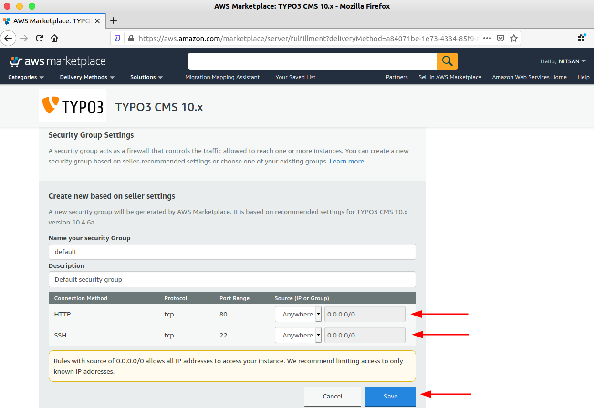Click port range value 22
This screenshot has width=594, height=408.
coord(223,336)
